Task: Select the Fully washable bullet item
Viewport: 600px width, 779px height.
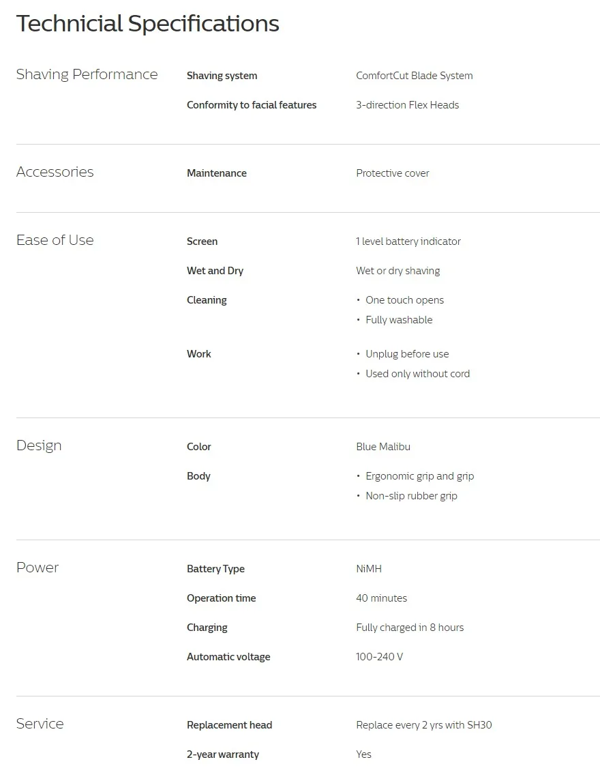Action: coord(399,320)
